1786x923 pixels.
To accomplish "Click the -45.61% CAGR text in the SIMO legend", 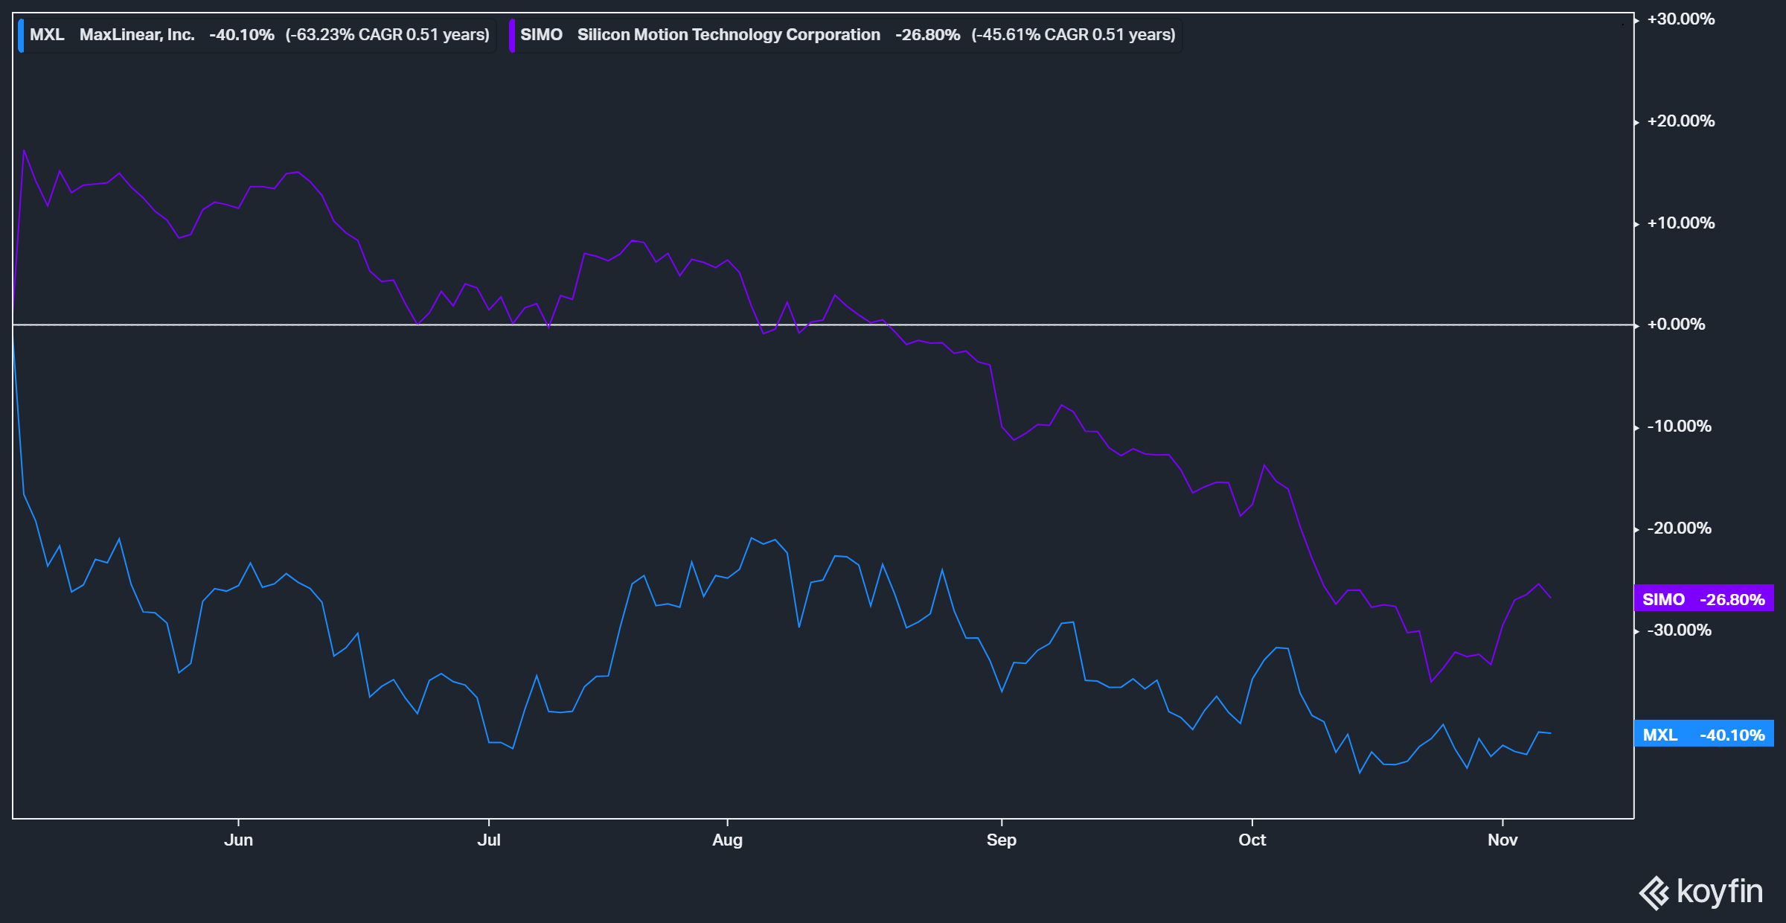I will [1073, 35].
